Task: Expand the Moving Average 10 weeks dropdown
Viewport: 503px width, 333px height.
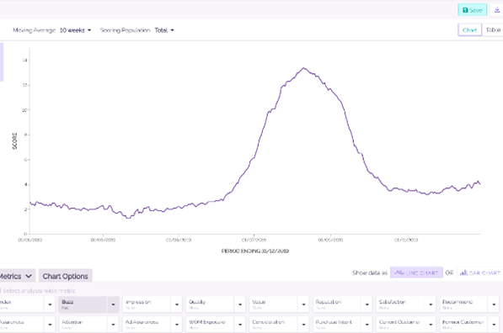Action: pyautogui.click(x=75, y=30)
